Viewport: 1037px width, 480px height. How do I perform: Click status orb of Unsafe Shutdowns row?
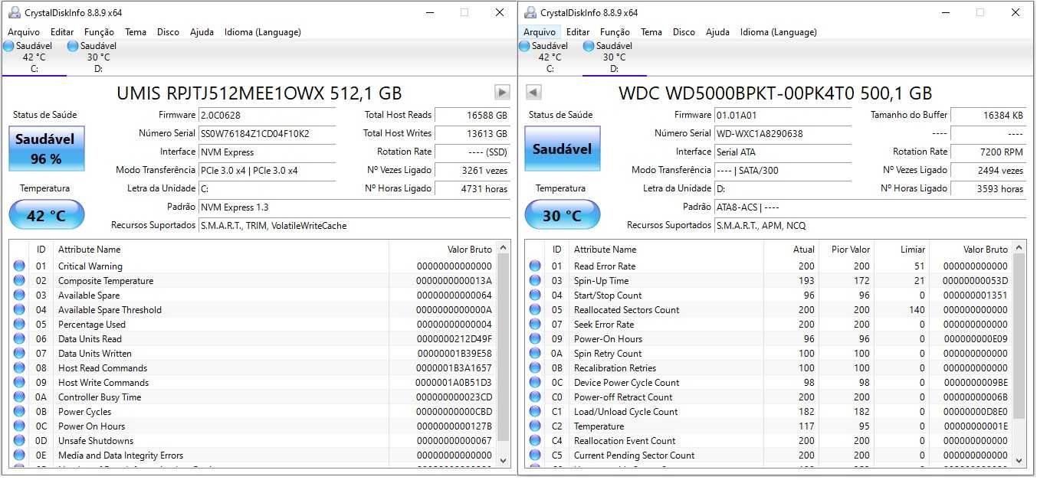(19, 441)
